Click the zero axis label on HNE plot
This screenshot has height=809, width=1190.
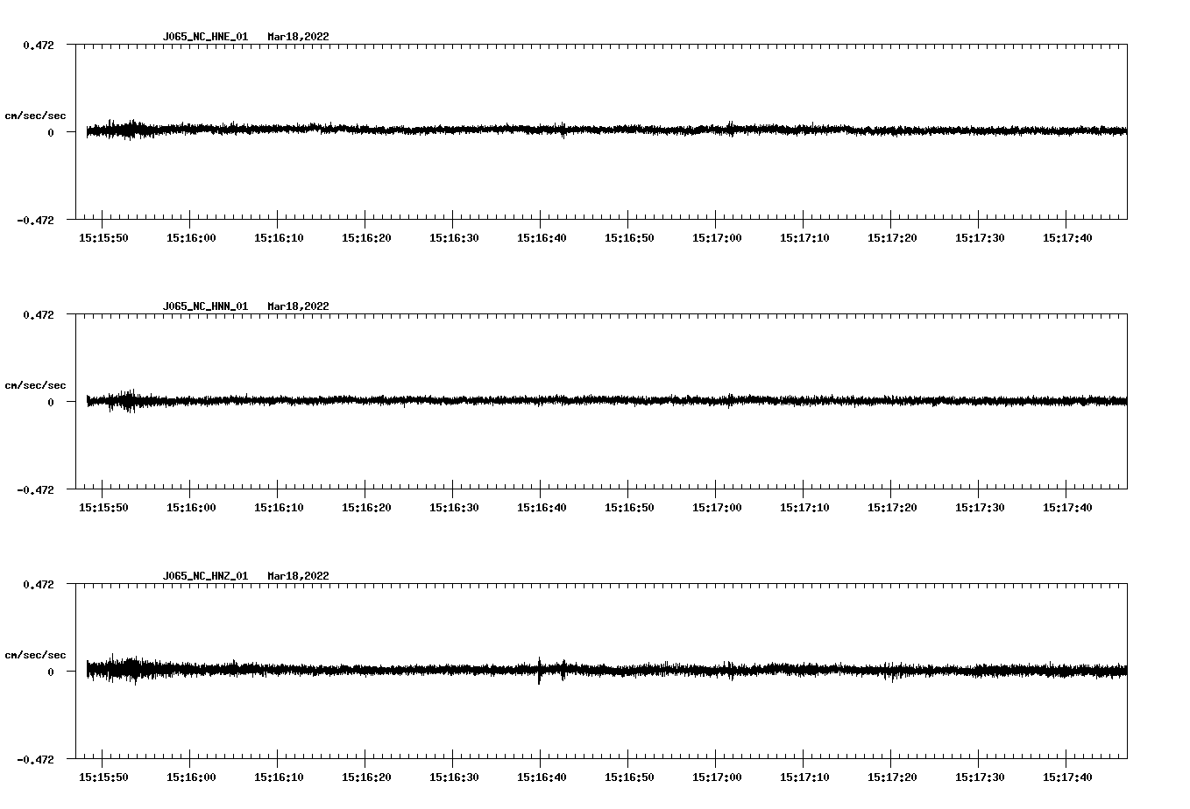tap(51, 132)
